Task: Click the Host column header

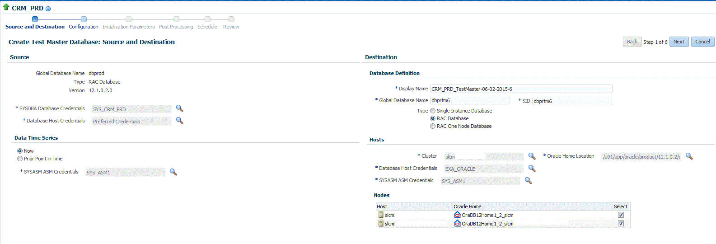Action: point(414,206)
